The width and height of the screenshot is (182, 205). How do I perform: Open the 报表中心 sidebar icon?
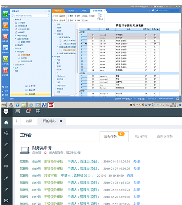point(6,48)
